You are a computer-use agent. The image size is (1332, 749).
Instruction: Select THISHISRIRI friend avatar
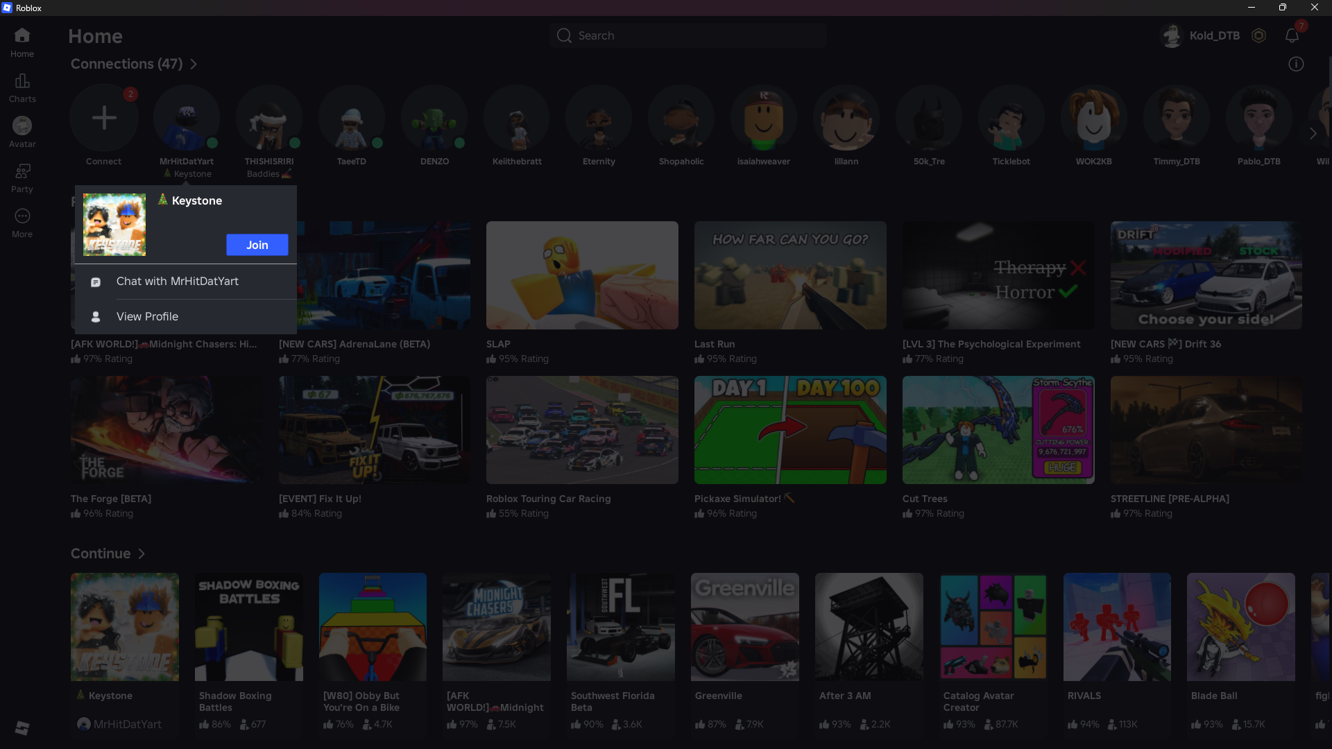pos(269,119)
